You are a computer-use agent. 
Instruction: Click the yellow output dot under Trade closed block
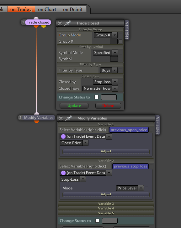[x=44, y=26]
